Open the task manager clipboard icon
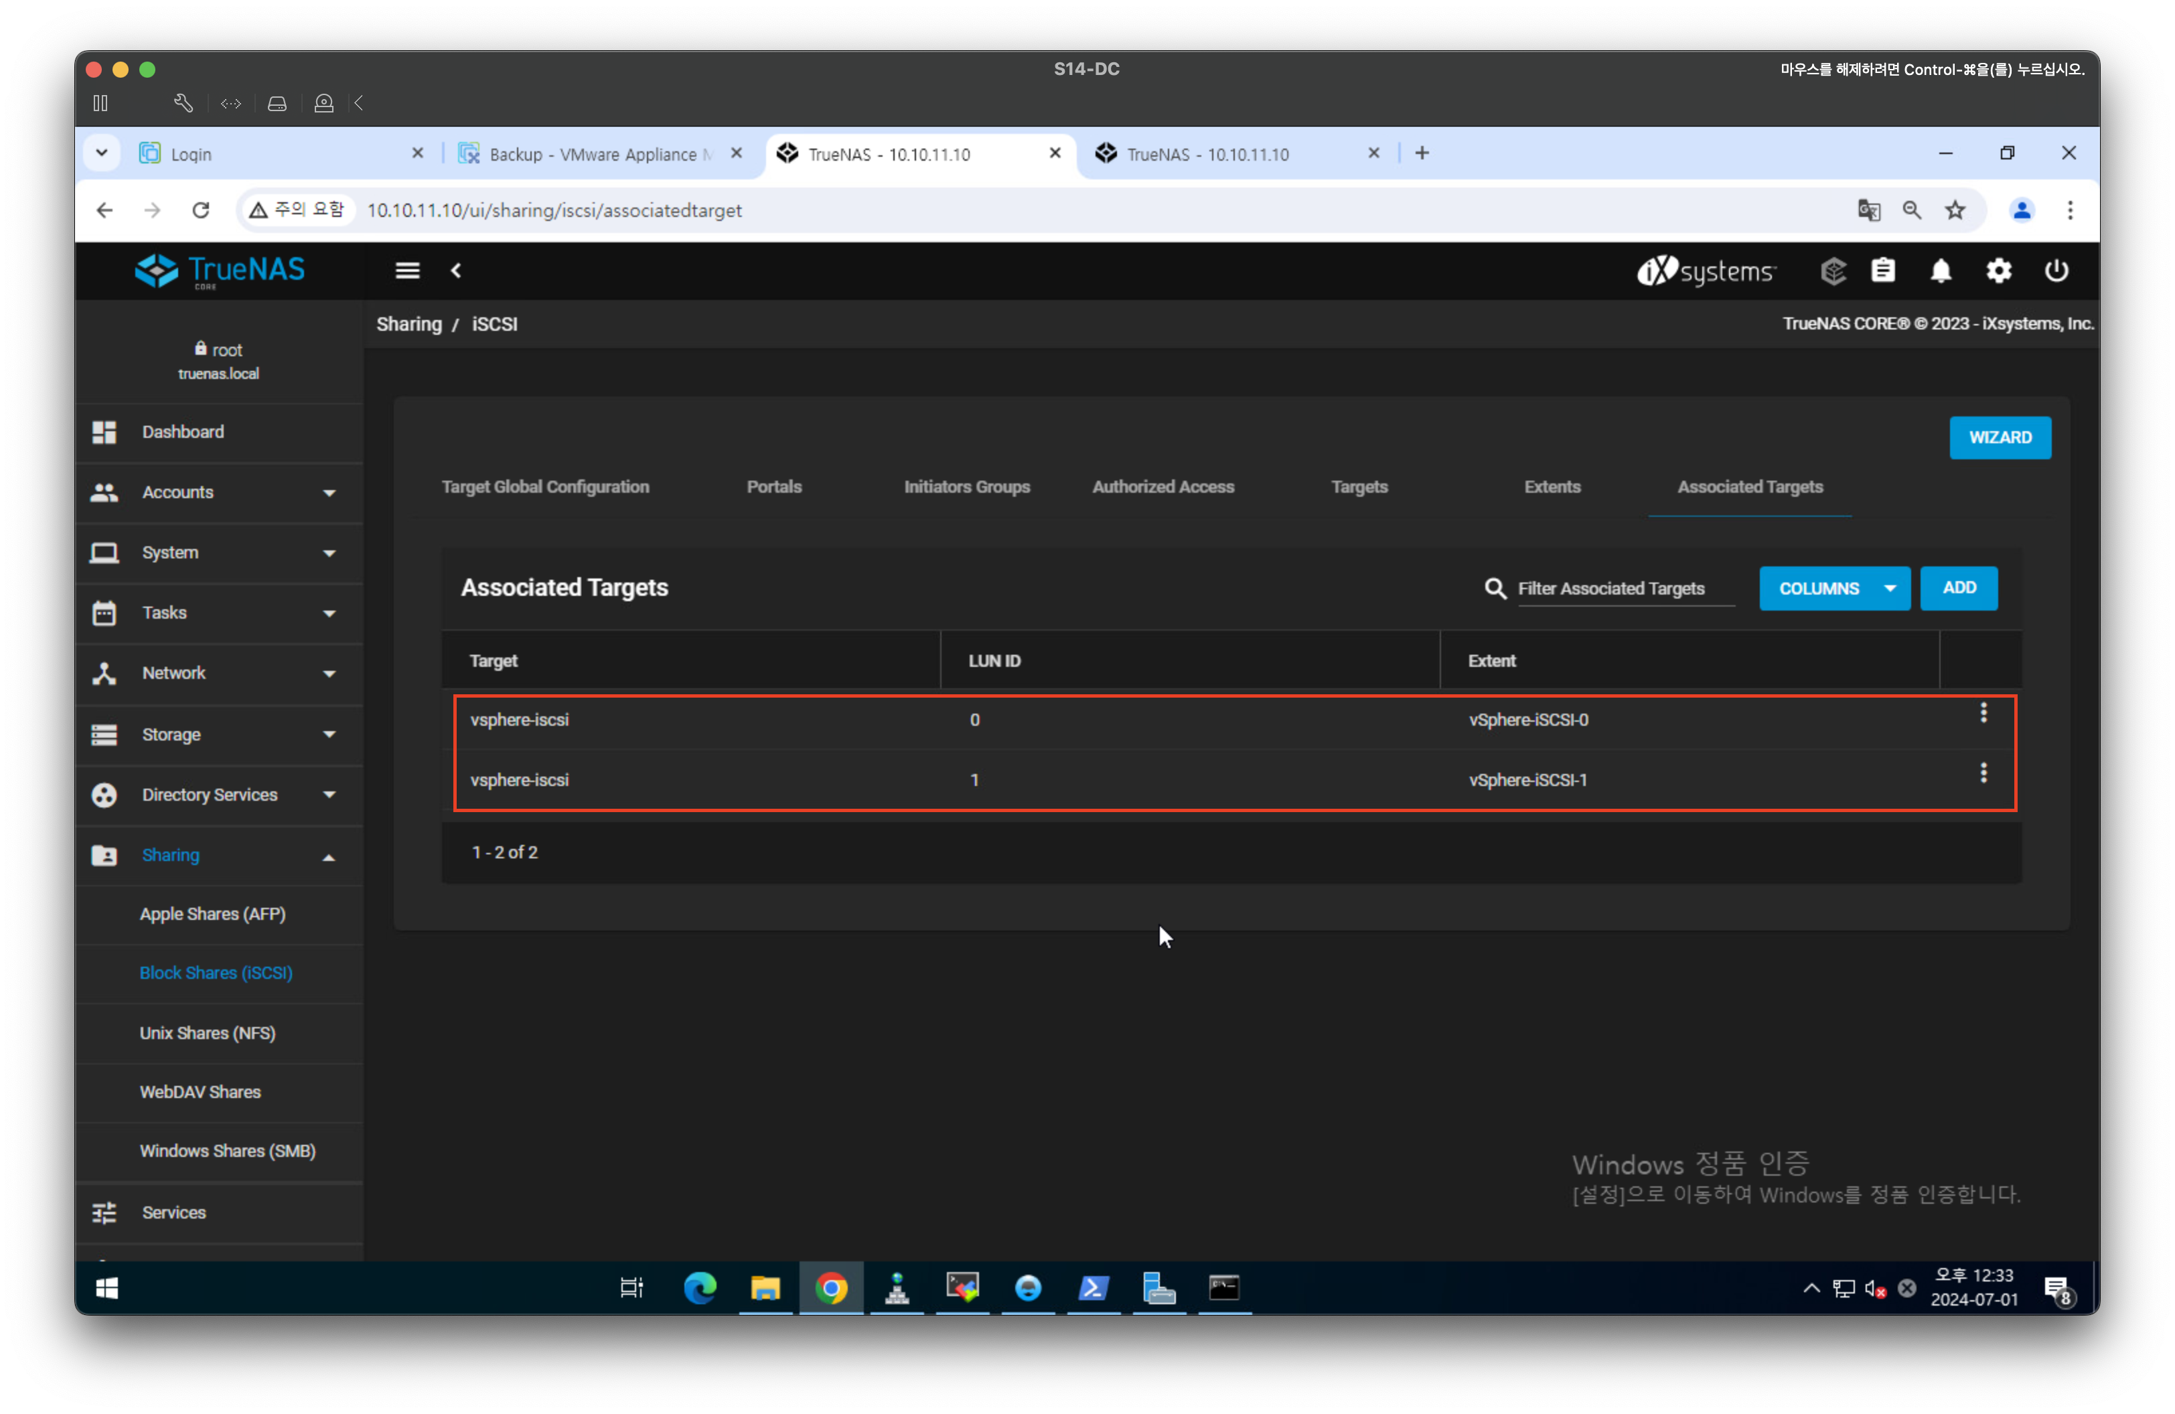 (1882, 271)
